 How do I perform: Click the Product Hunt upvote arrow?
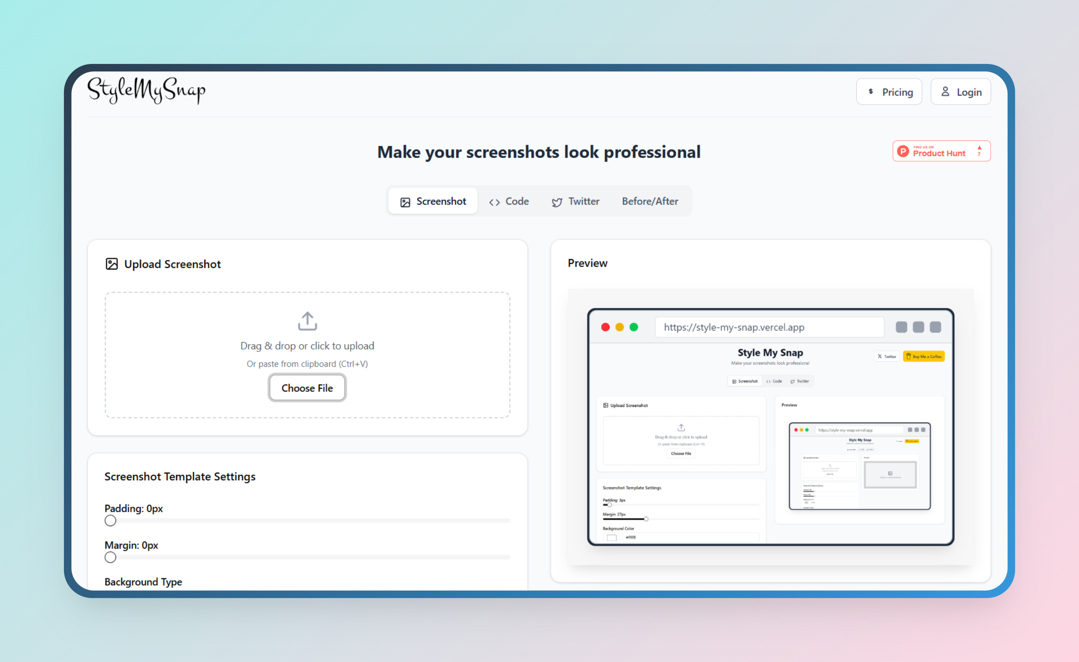[x=979, y=148]
